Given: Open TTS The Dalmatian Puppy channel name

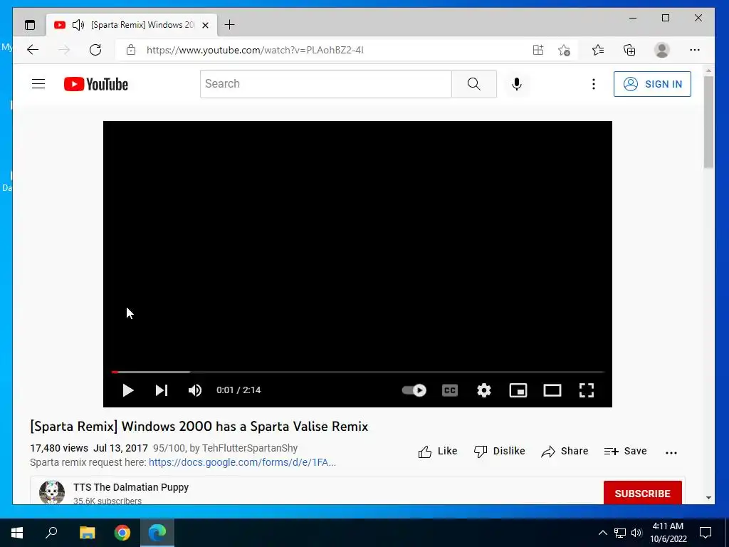Looking at the screenshot, I should pos(131,487).
